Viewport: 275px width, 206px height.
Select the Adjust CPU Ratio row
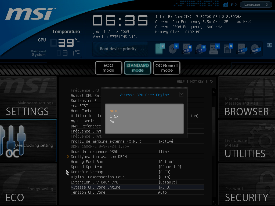(86, 95)
